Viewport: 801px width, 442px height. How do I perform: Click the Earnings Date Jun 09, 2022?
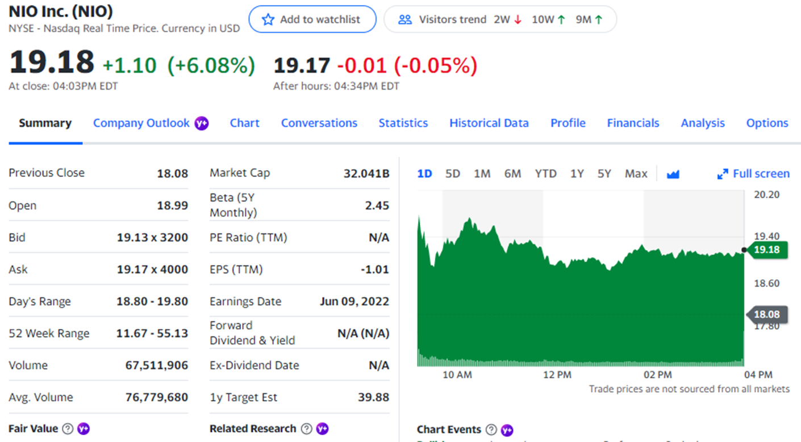click(x=354, y=301)
